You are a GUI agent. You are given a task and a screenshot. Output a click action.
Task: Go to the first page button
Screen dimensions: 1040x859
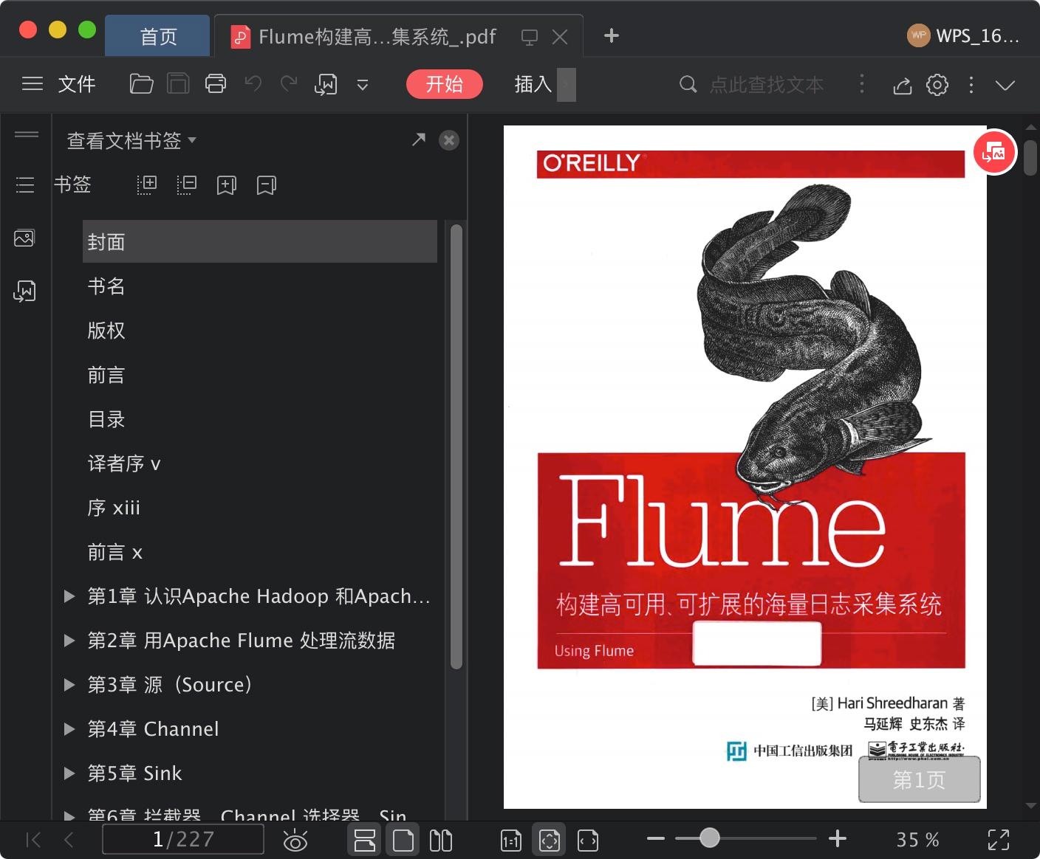point(33,840)
